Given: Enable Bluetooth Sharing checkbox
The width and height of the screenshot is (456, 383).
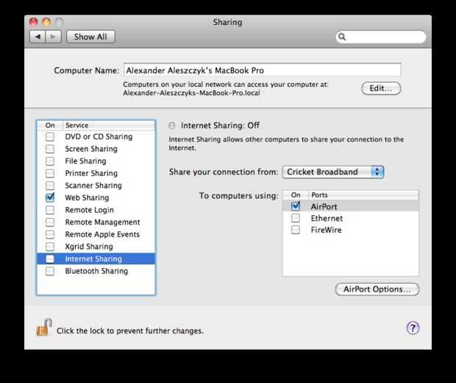Looking at the screenshot, I should (x=50, y=271).
